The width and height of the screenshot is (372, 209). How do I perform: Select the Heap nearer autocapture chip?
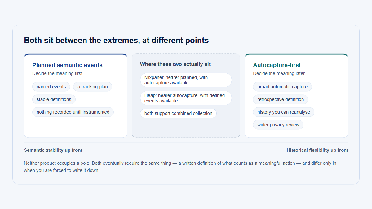(186, 98)
